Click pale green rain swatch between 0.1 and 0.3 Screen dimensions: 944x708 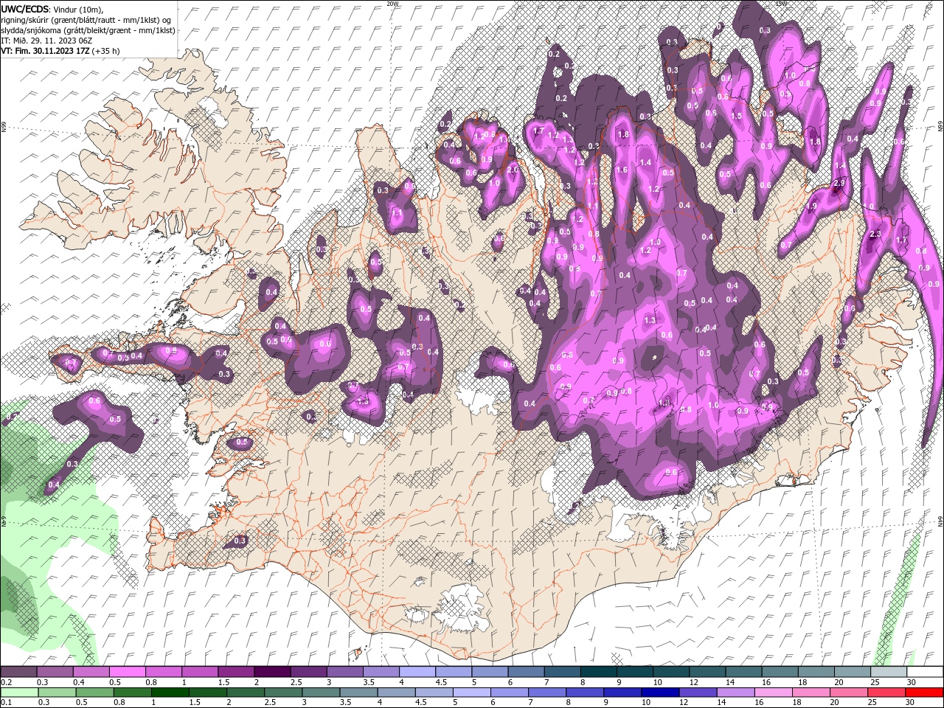18,693
